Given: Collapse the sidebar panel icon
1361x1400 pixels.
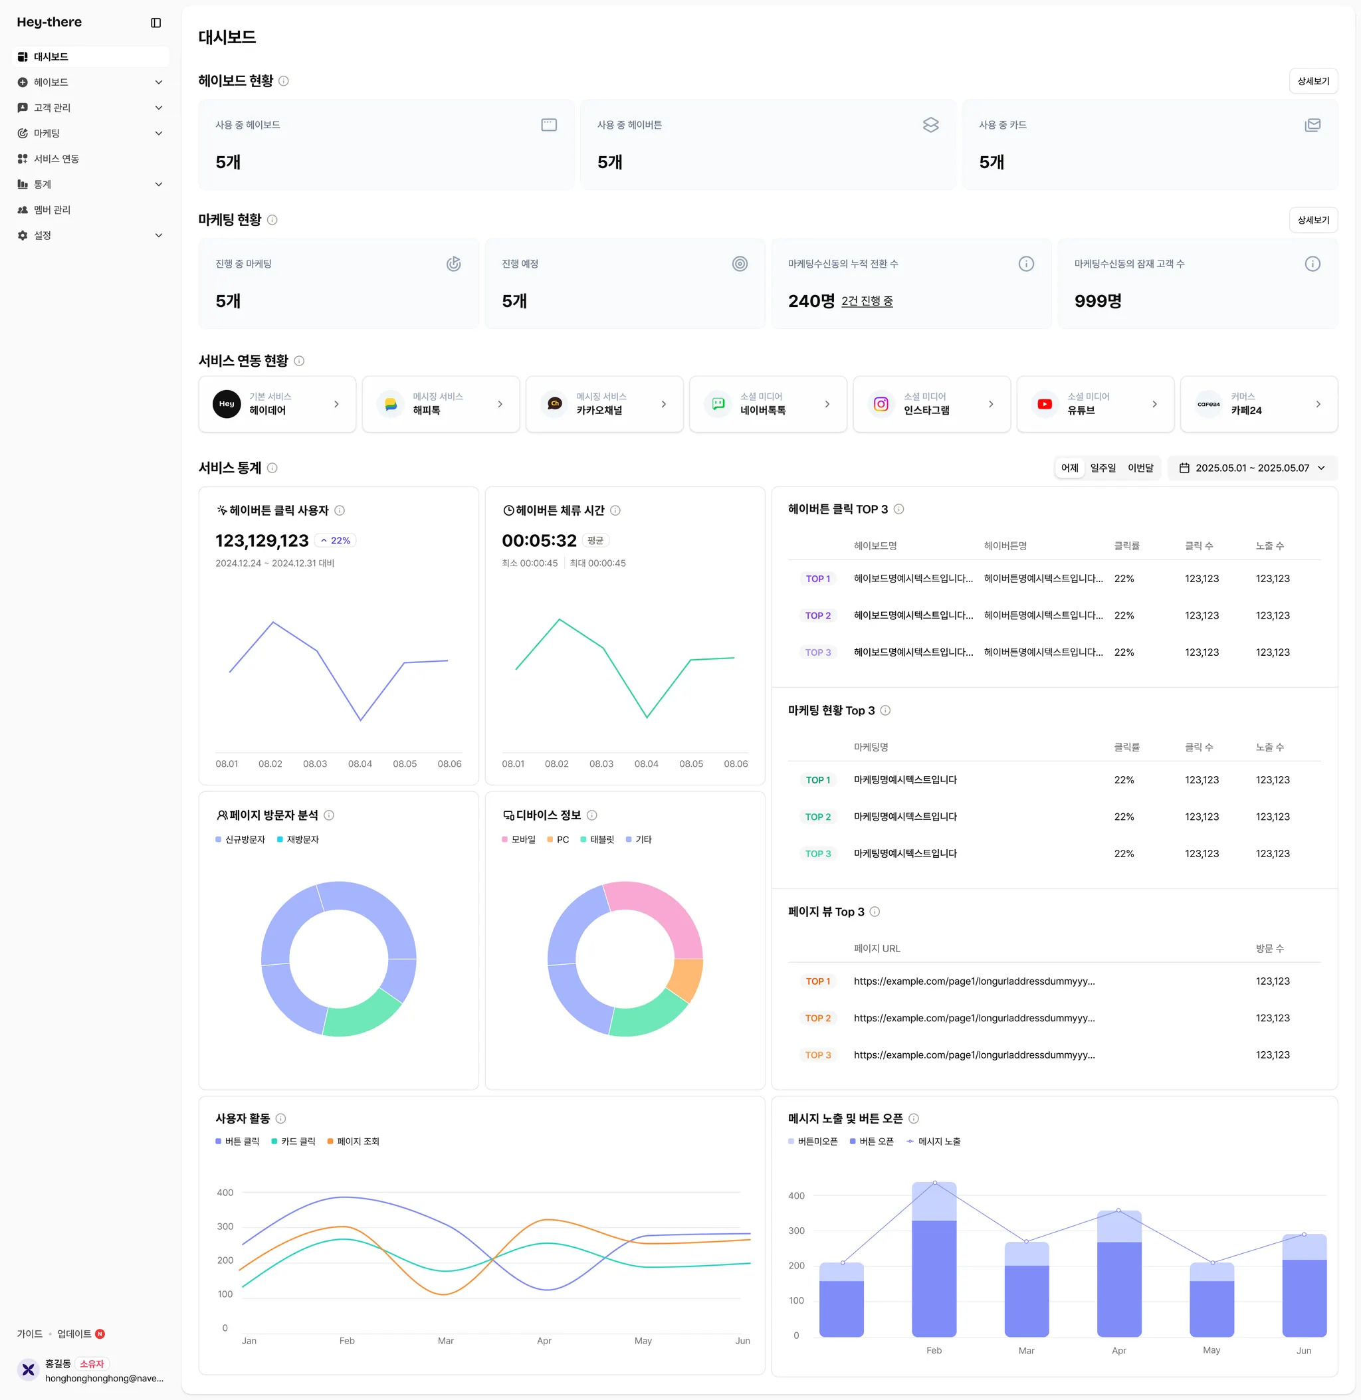Looking at the screenshot, I should (x=156, y=23).
